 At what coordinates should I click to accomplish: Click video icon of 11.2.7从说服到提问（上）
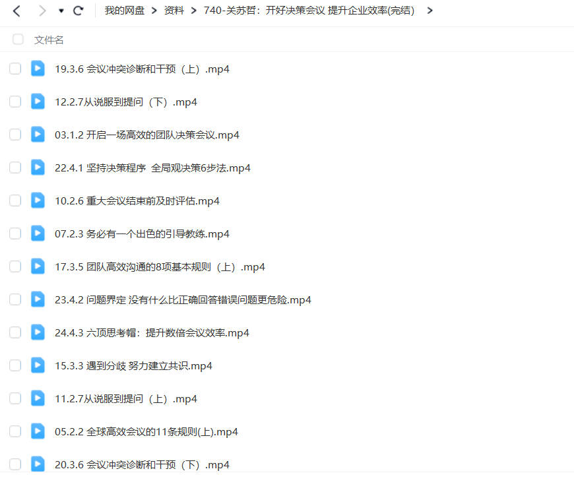38,398
